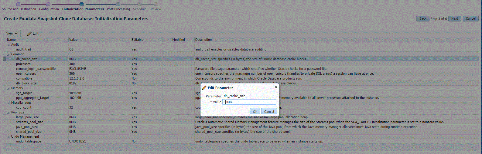
Task: Click the pencil icon in dialog title
Action: pyautogui.click(x=204, y=88)
